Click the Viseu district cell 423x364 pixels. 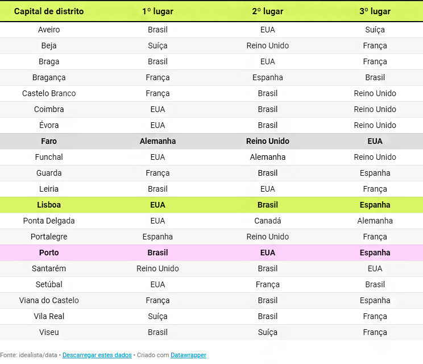point(49,332)
